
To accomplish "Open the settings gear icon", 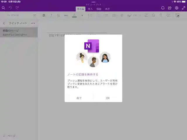I will pyautogui.click(x=176, y=8).
